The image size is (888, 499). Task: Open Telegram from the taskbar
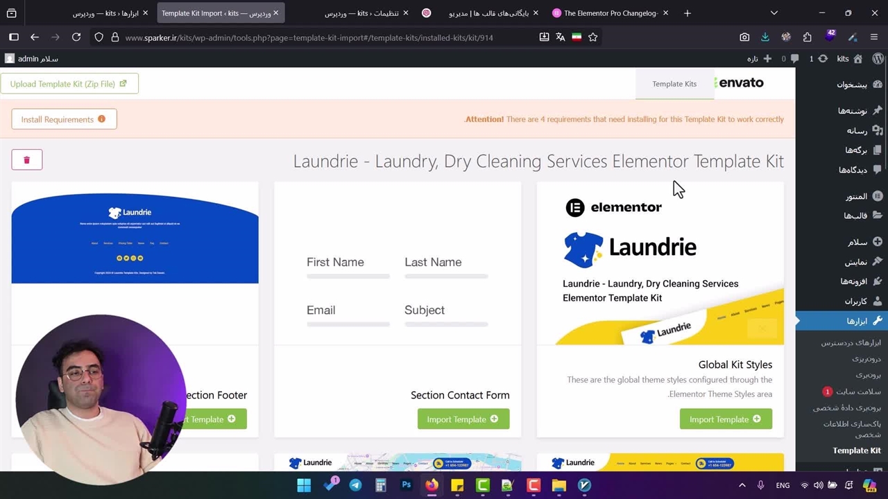coord(355,485)
